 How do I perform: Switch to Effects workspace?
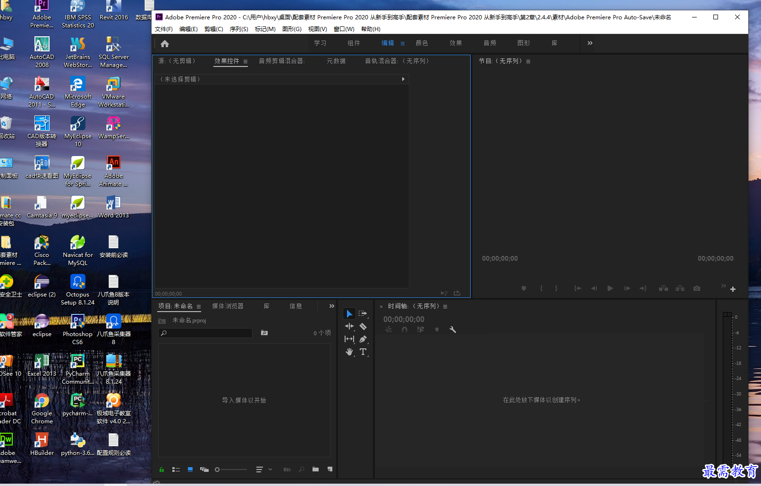pyautogui.click(x=456, y=43)
